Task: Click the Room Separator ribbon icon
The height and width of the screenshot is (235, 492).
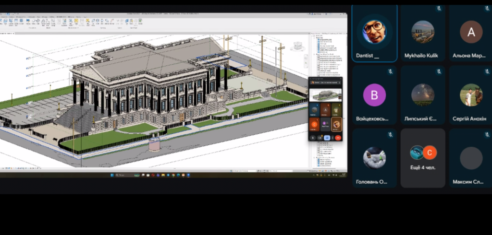Action: pyautogui.click(x=64, y=21)
